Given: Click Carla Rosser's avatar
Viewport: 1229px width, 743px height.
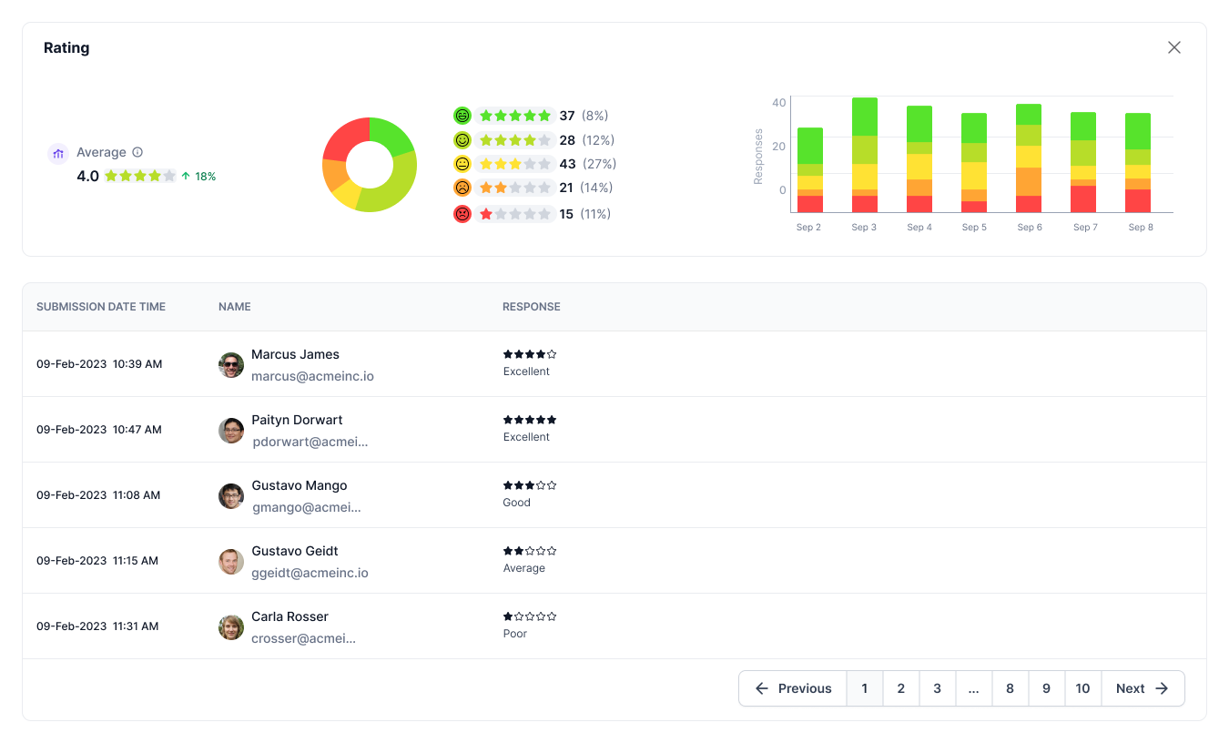Looking at the screenshot, I should click(231, 627).
